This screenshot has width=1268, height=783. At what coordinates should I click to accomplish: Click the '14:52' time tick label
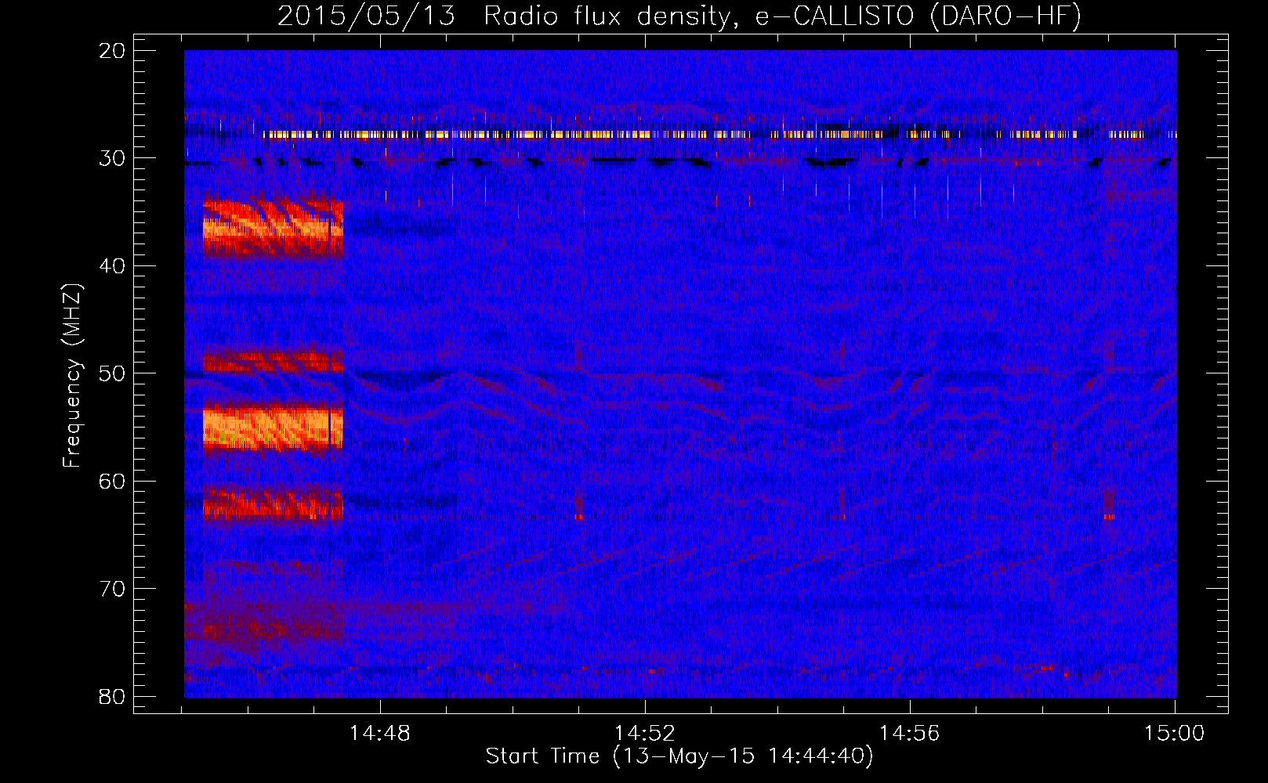pyautogui.click(x=645, y=733)
